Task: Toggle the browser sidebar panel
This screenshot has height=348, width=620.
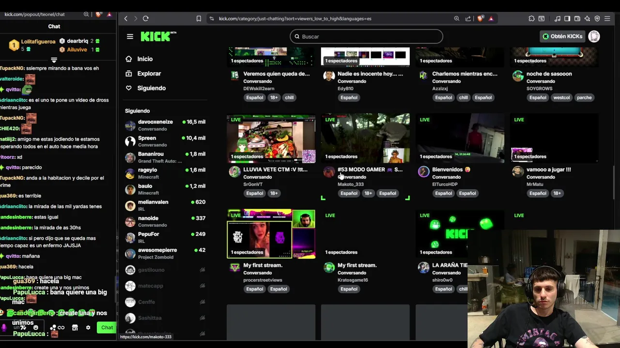Action: pos(567,18)
